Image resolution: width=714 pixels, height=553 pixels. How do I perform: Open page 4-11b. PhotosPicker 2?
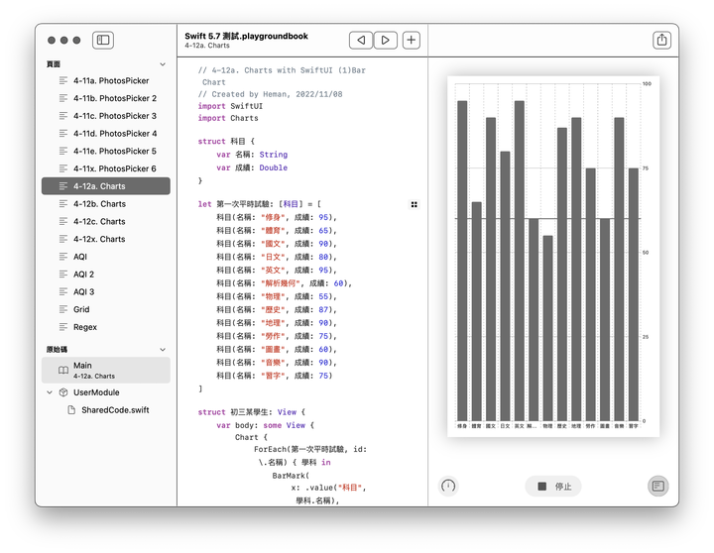coord(106,98)
